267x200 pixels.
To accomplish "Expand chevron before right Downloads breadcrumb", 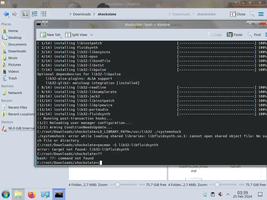I will click(x=169, y=14).
